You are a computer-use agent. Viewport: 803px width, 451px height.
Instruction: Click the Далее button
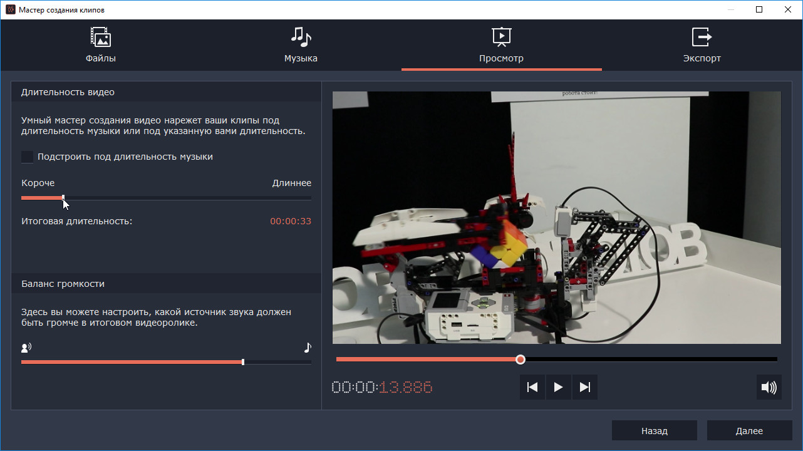point(749,431)
